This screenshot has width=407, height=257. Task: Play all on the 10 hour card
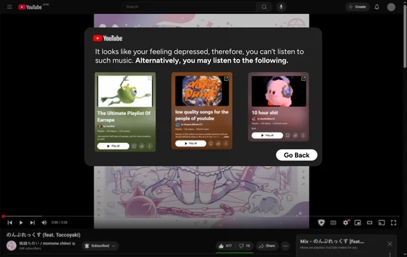(x=267, y=135)
